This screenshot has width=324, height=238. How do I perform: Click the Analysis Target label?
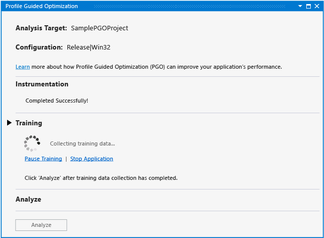(x=41, y=28)
